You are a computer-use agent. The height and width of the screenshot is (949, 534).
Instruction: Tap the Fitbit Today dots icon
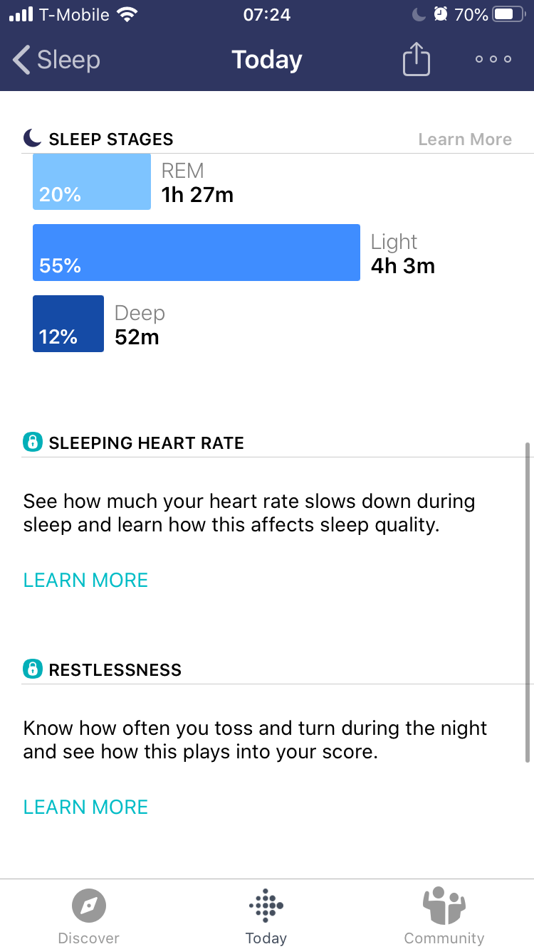266,906
